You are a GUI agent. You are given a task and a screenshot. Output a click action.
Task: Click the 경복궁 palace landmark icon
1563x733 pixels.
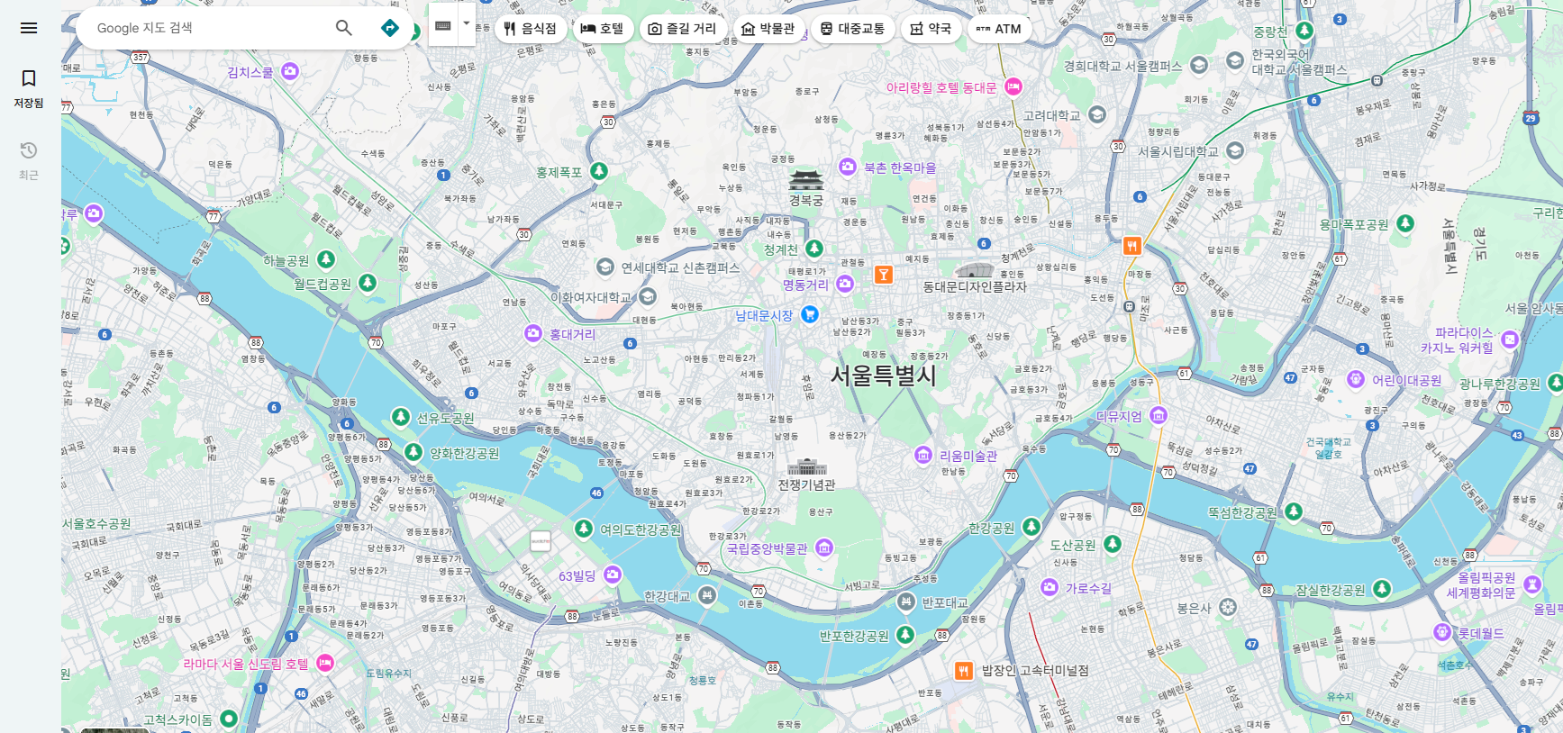806,180
